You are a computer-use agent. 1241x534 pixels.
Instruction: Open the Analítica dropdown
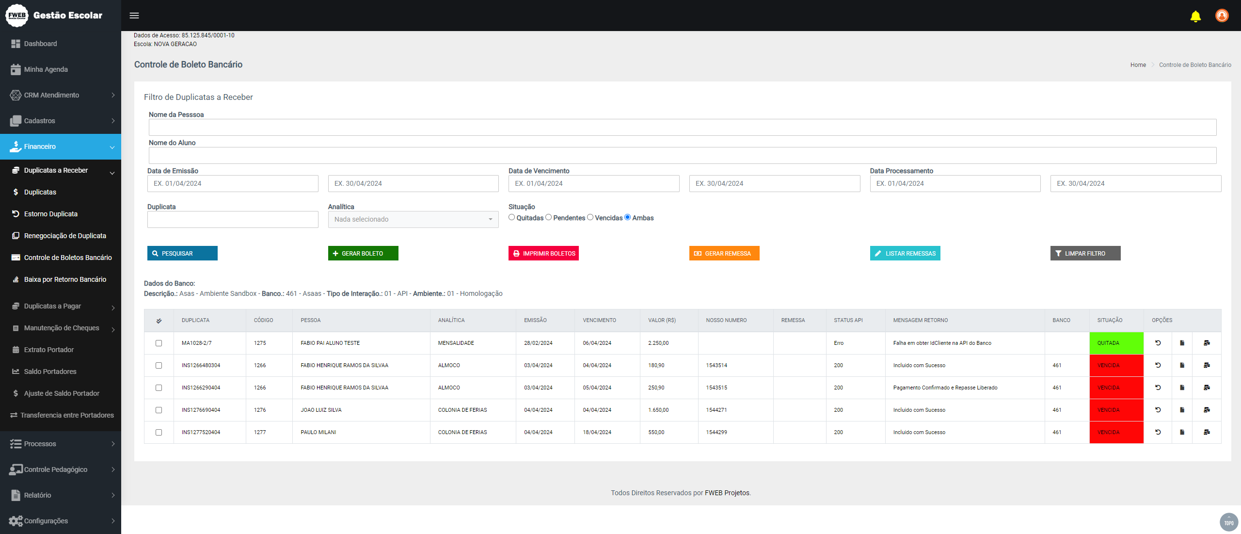coord(413,219)
